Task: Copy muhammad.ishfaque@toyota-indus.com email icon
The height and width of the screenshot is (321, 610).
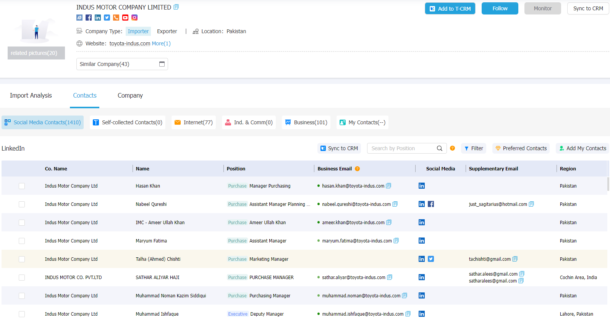Action: pos(408,314)
